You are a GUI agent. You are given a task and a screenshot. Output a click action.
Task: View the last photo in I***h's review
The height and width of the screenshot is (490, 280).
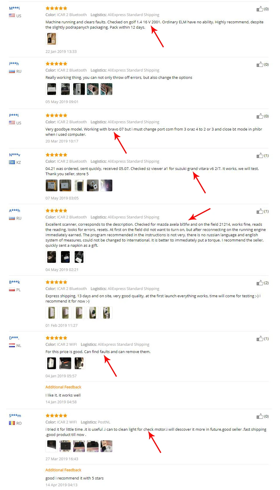coord(106,89)
